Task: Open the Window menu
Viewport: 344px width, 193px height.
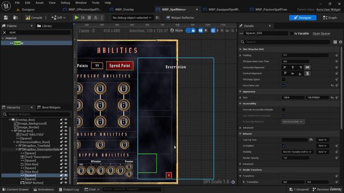Action: pos(81,3)
